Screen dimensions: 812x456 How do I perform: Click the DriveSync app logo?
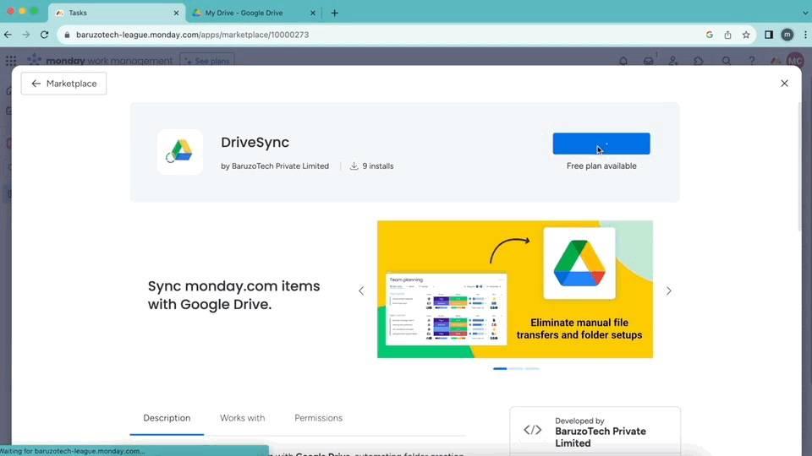tap(180, 152)
